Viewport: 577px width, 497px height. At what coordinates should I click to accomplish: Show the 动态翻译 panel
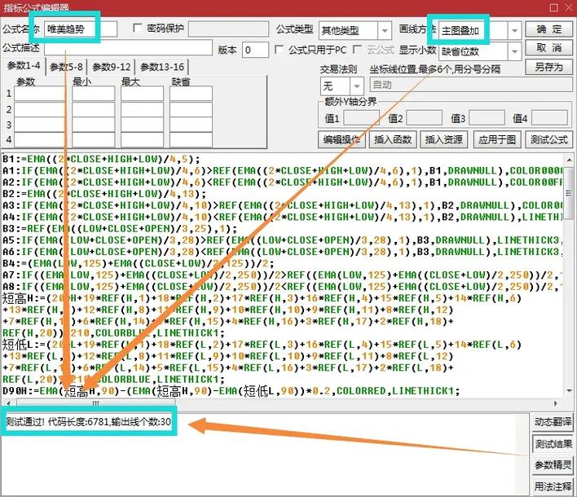click(x=553, y=422)
